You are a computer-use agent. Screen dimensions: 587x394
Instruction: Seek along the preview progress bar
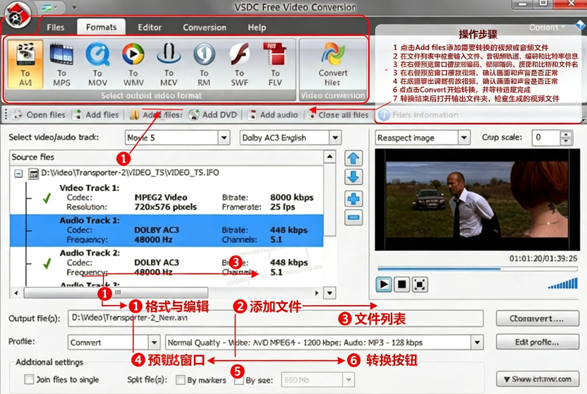(478, 268)
